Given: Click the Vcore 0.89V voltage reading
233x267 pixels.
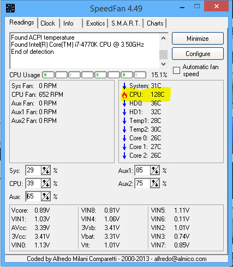Looking at the screenshot, I should pyautogui.click(x=31, y=210).
